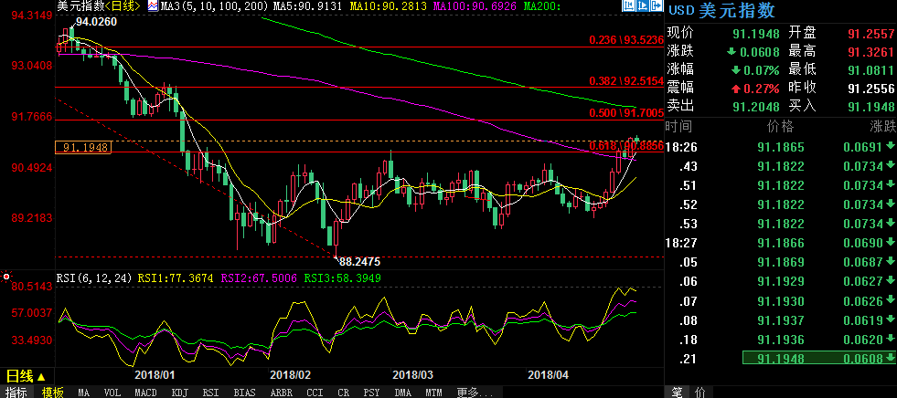Open the 更多 indicators list

coord(468,392)
